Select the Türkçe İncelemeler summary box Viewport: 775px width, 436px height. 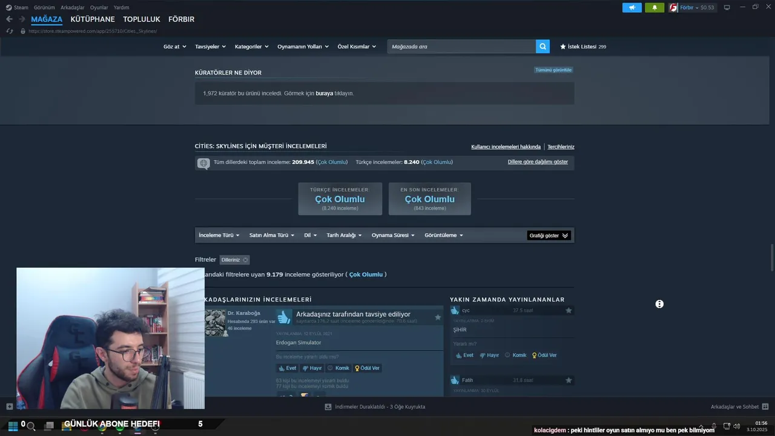click(340, 199)
